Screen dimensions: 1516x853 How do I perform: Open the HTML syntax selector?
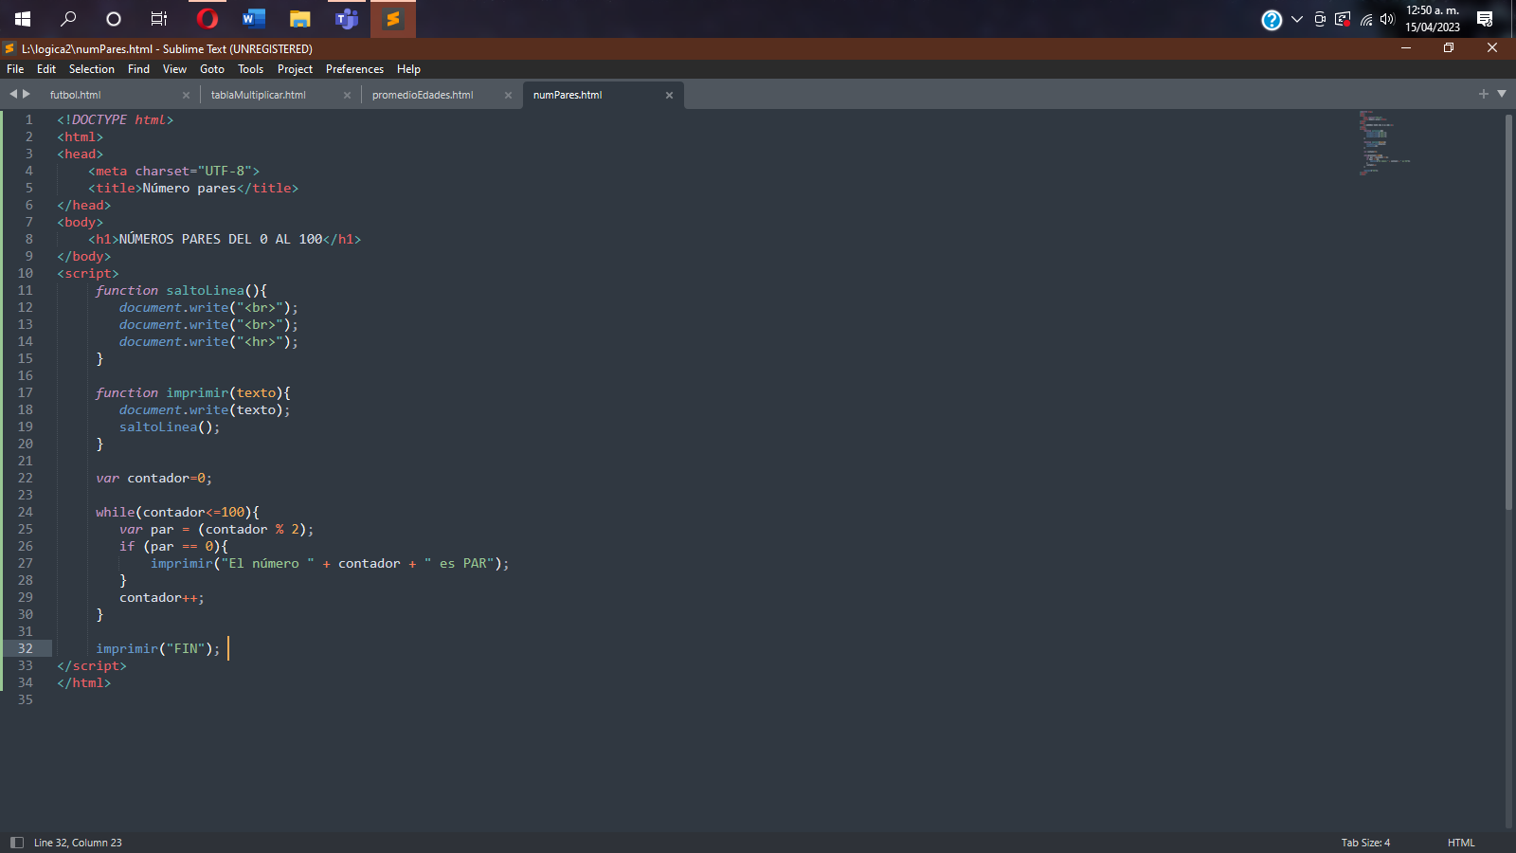(1461, 843)
